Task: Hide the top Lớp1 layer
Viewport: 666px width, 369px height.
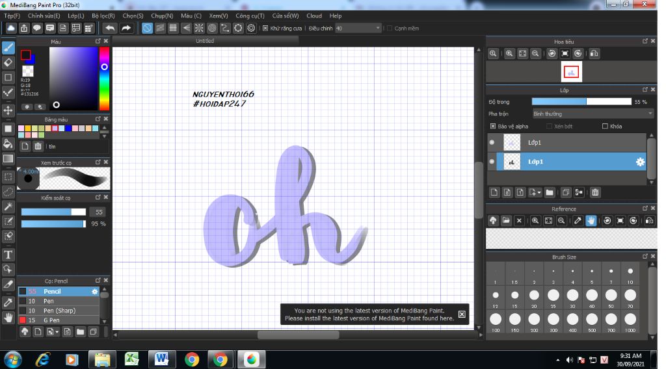Action: click(492, 142)
